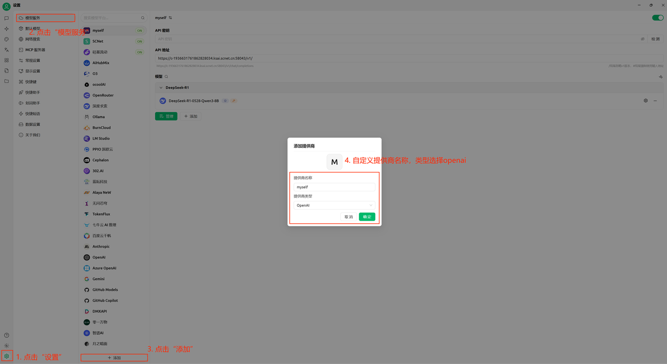Remove DeepSeek-R1-0528-Qwen3-8B with the minus icon
The height and width of the screenshot is (364, 667).
click(x=655, y=101)
